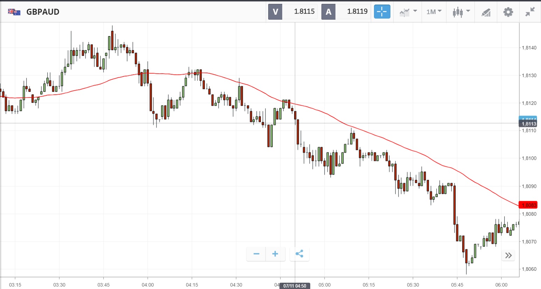Open the 1M timeframe dropdown
Viewport: 541px width, 289px height.
tap(434, 12)
